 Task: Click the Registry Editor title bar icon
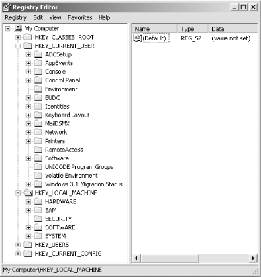[x=7, y=7]
